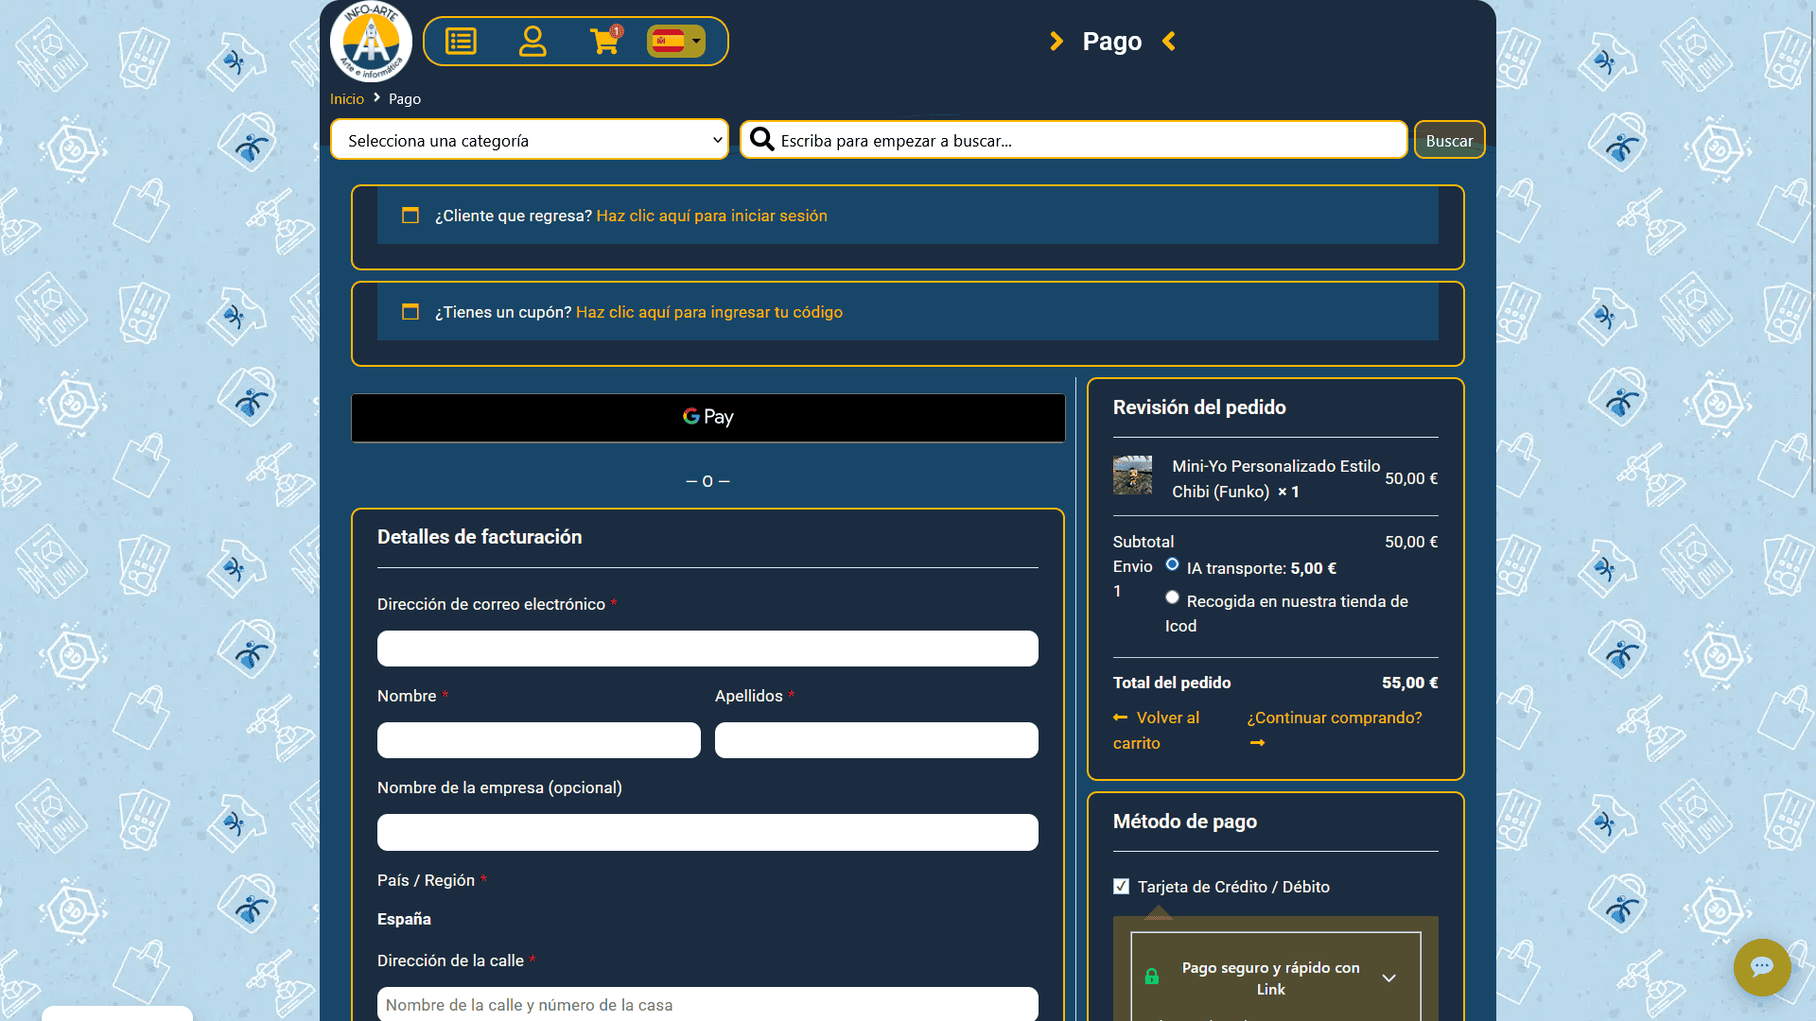Open Selecciona una categoría dropdown

pyautogui.click(x=530, y=140)
